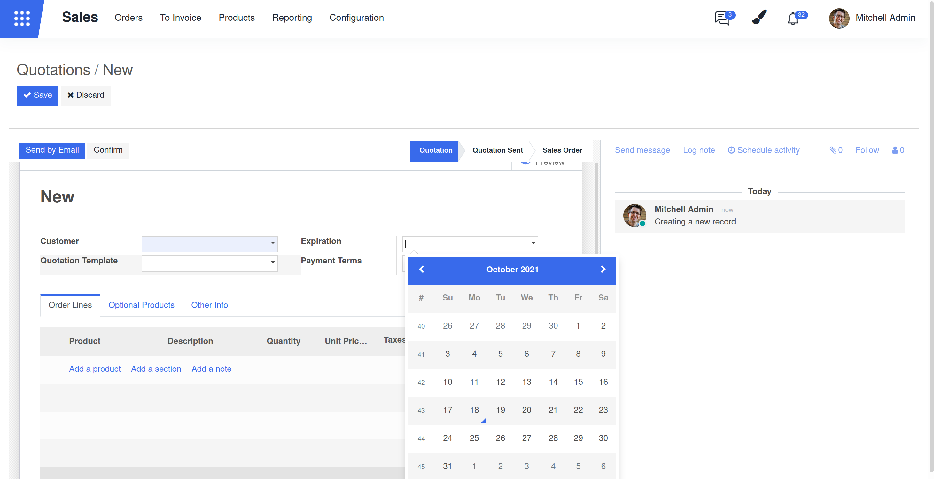Viewport: 934px width, 479px height.
Task: Click October 2021 calendar header title
Action: [512, 270]
